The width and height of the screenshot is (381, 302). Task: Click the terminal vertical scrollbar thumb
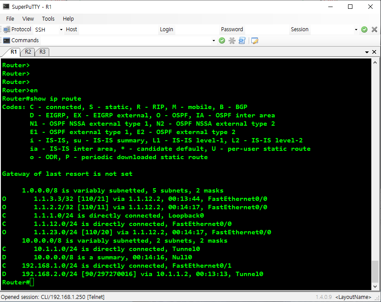point(375,272)
